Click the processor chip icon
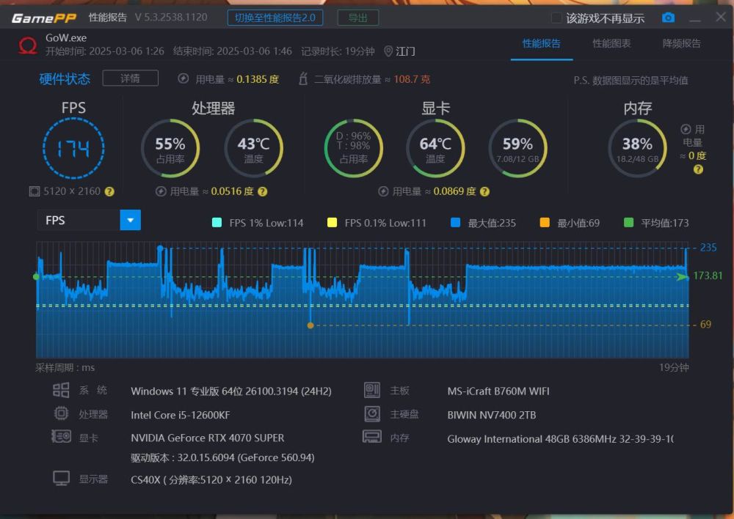 (x=61, y=413)
